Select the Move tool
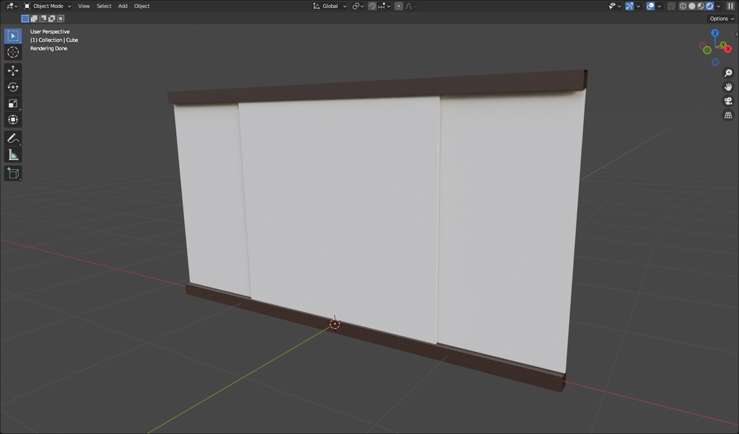Viewport: 739px width, 434px height. pyautogui.click(x=13, y=71)
